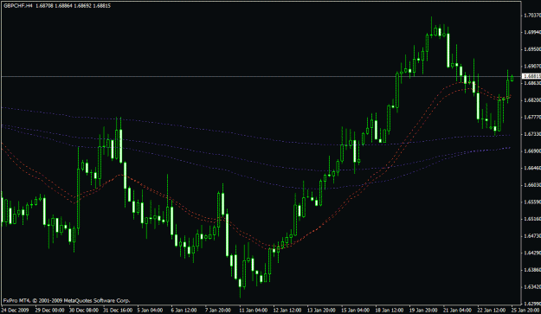The height and width of the screenshot is (314, 541).
Task: Select the 13 Jan 20:00 time axis label
Action: click(x=321, y=311)
